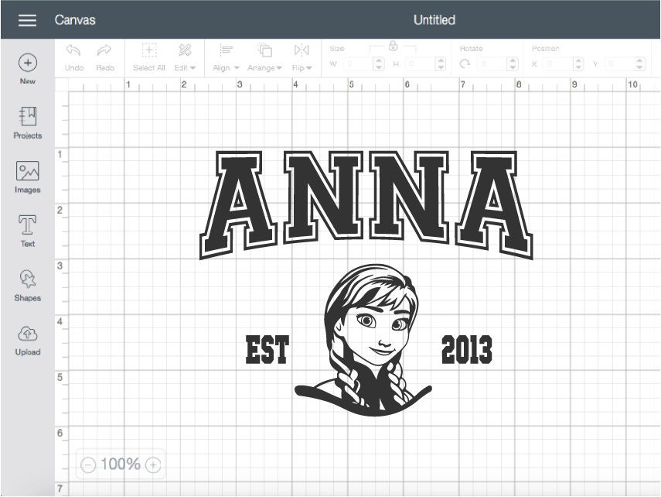Undo the last canvas action
661x497 pixels.
pos(73,54)
